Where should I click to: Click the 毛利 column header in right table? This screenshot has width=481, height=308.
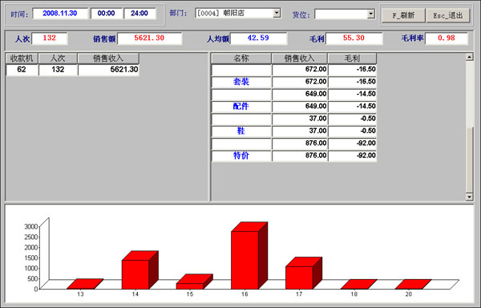352,59
